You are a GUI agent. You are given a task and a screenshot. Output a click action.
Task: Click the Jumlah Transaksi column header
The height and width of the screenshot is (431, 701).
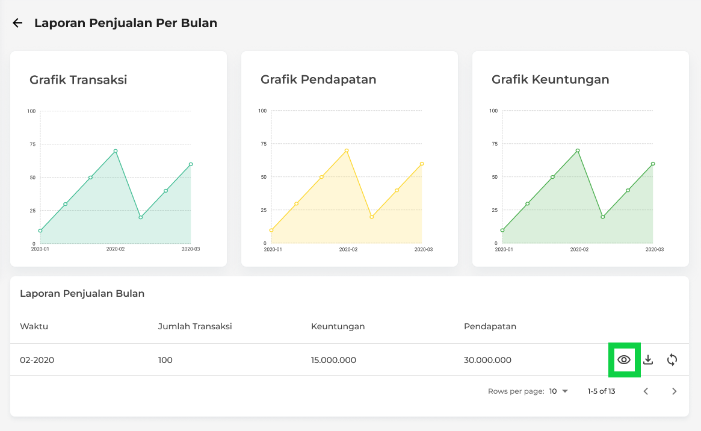195,326
